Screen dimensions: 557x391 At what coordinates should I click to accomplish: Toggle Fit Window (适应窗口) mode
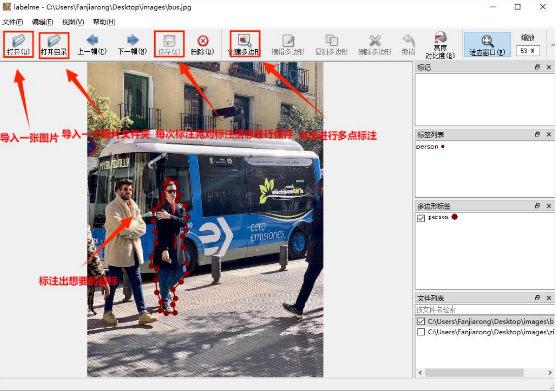[x=488, y=45]
